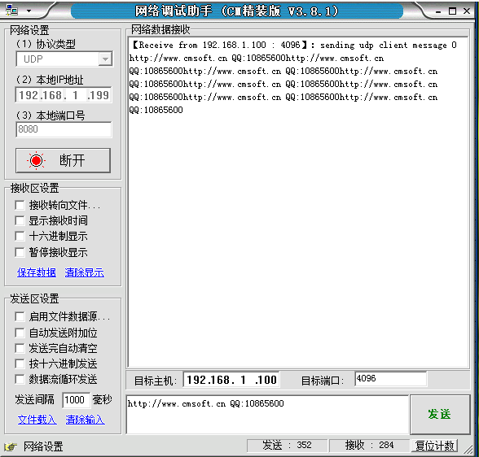This screenshot has height=457, width=479.
Task: Click the app icon in title bar
Action: tap(11, 10)
